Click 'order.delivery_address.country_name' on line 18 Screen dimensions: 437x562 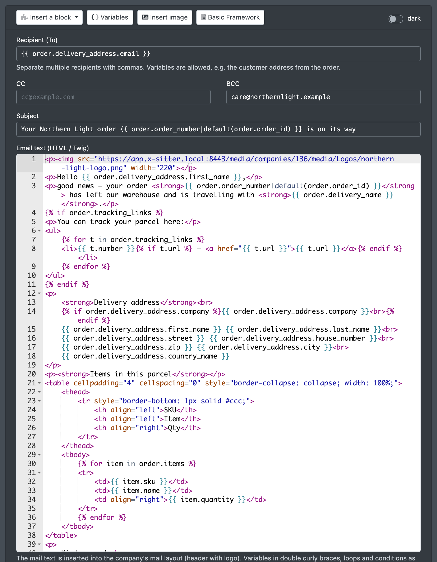pyautogui.click(x=145, y=356)
